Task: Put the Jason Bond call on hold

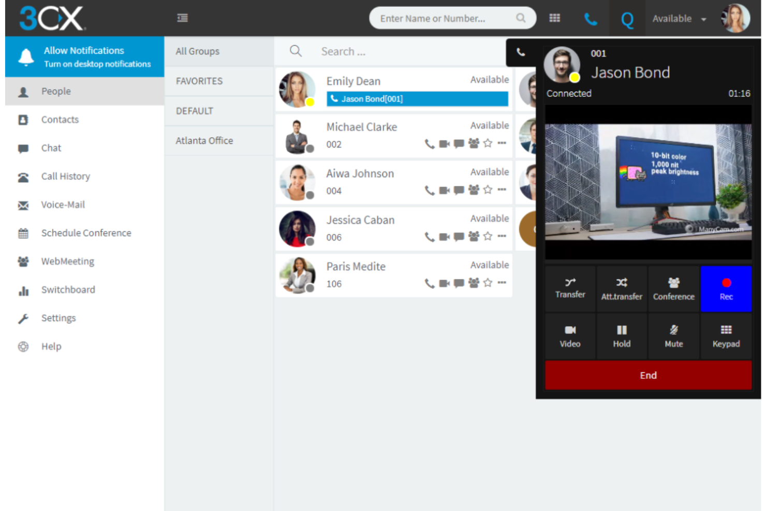Action: [x=622, y=335]
